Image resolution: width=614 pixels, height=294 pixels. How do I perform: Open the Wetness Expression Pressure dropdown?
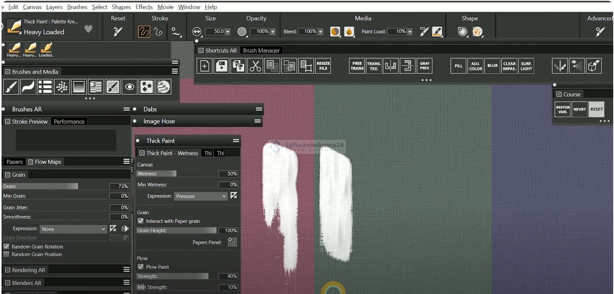pyautogui.click(x=201, y=196)
